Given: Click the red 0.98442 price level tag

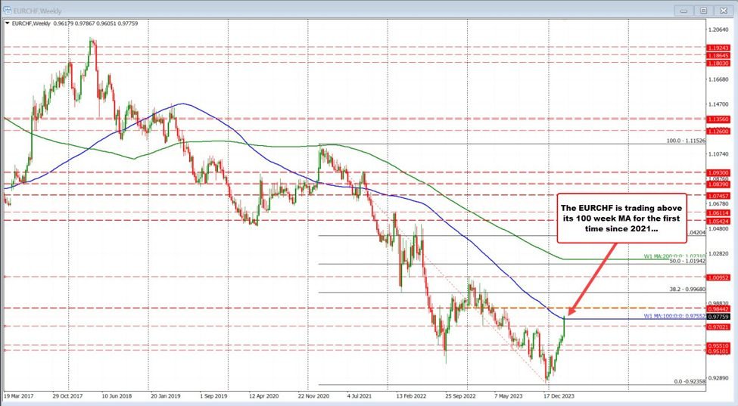Looking at the screenshot, I should point(719,308).
